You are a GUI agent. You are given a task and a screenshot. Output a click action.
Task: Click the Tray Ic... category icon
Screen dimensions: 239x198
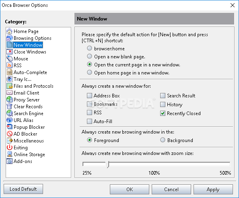coord(9,79)
